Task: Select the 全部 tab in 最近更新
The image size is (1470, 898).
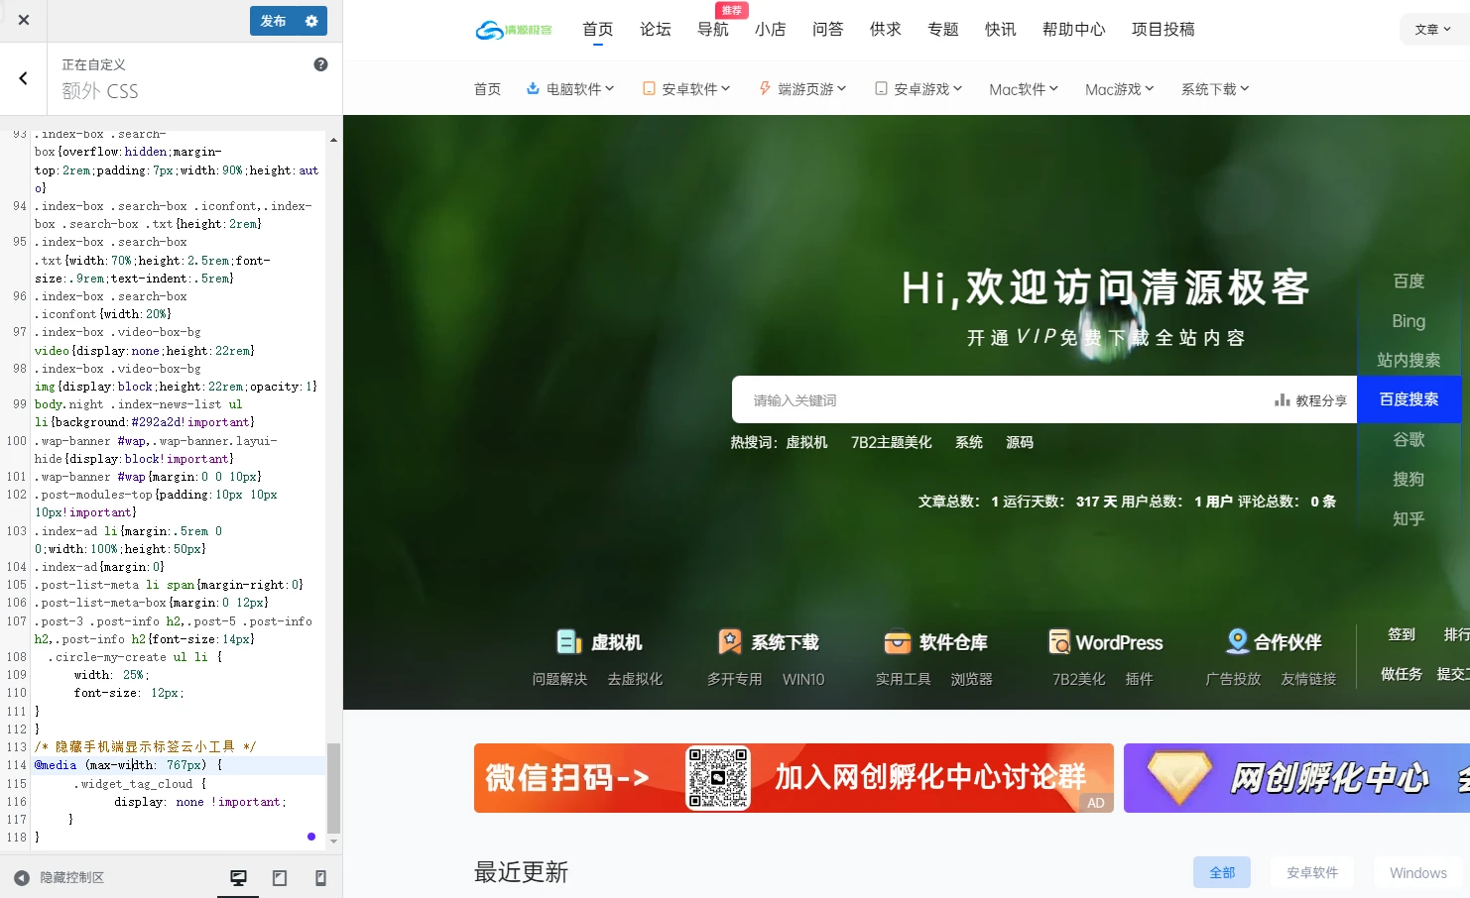Action: [1221, 872]
